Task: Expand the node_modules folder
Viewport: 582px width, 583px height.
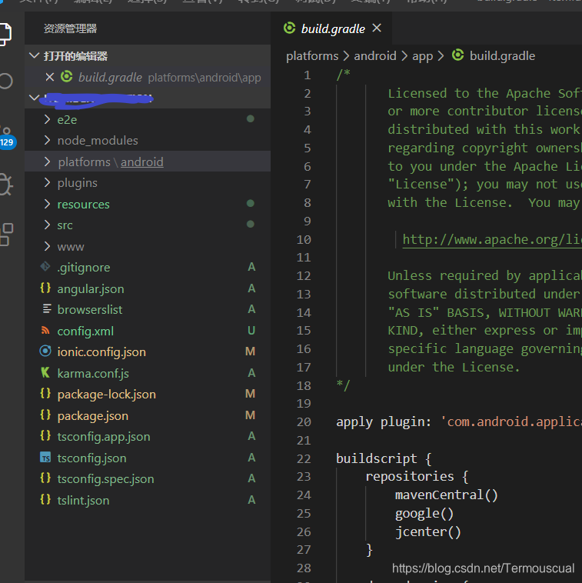Action: 47,140
